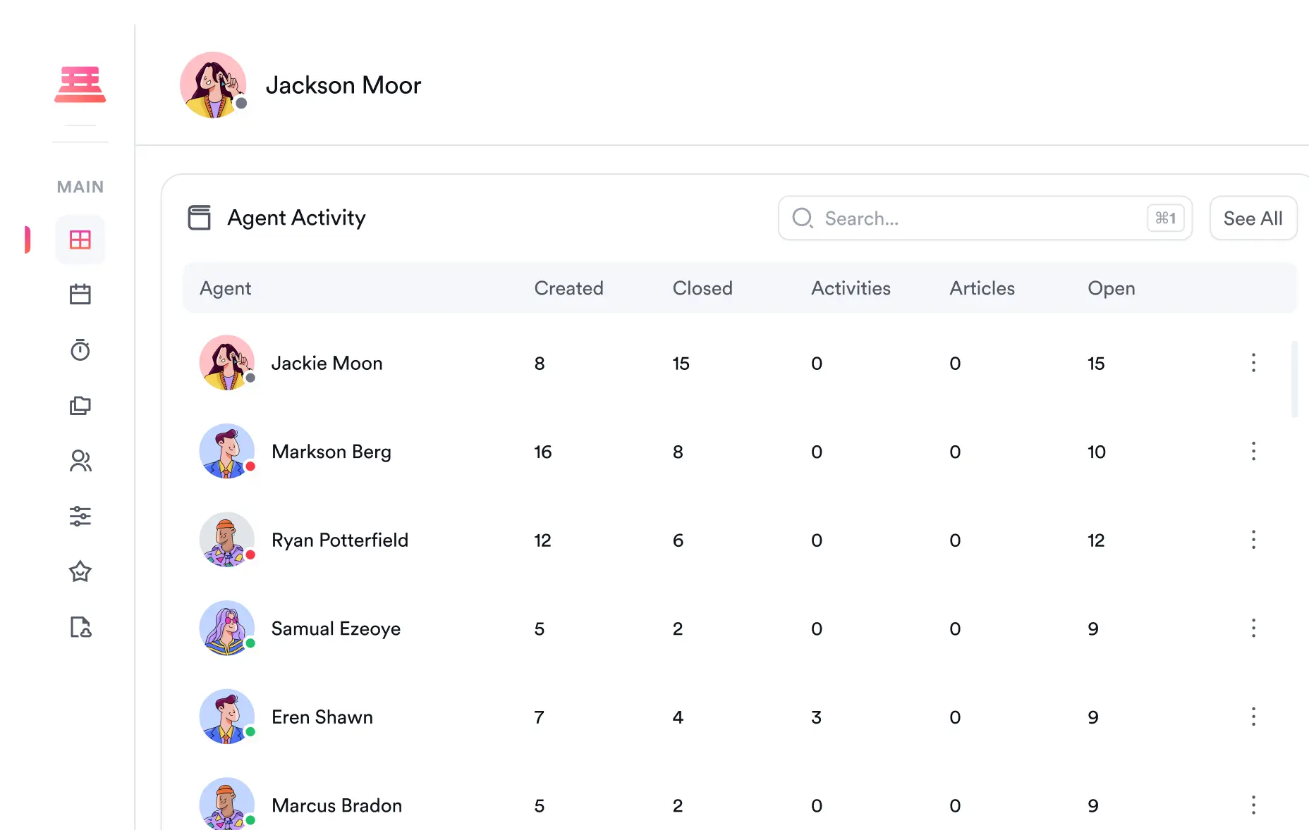
Task: Select the Markson Berg name
Action: point(331,451)
